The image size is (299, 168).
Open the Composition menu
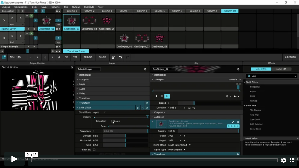[21, 7]
